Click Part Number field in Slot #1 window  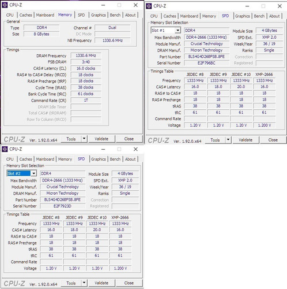(x=207, y=57)
